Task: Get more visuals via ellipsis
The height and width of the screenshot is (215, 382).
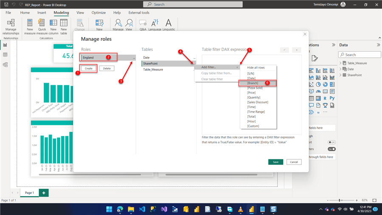Action: [325, 112]
